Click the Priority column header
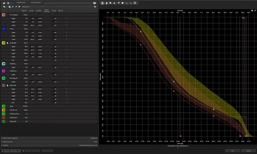 (x=54, y=10)
